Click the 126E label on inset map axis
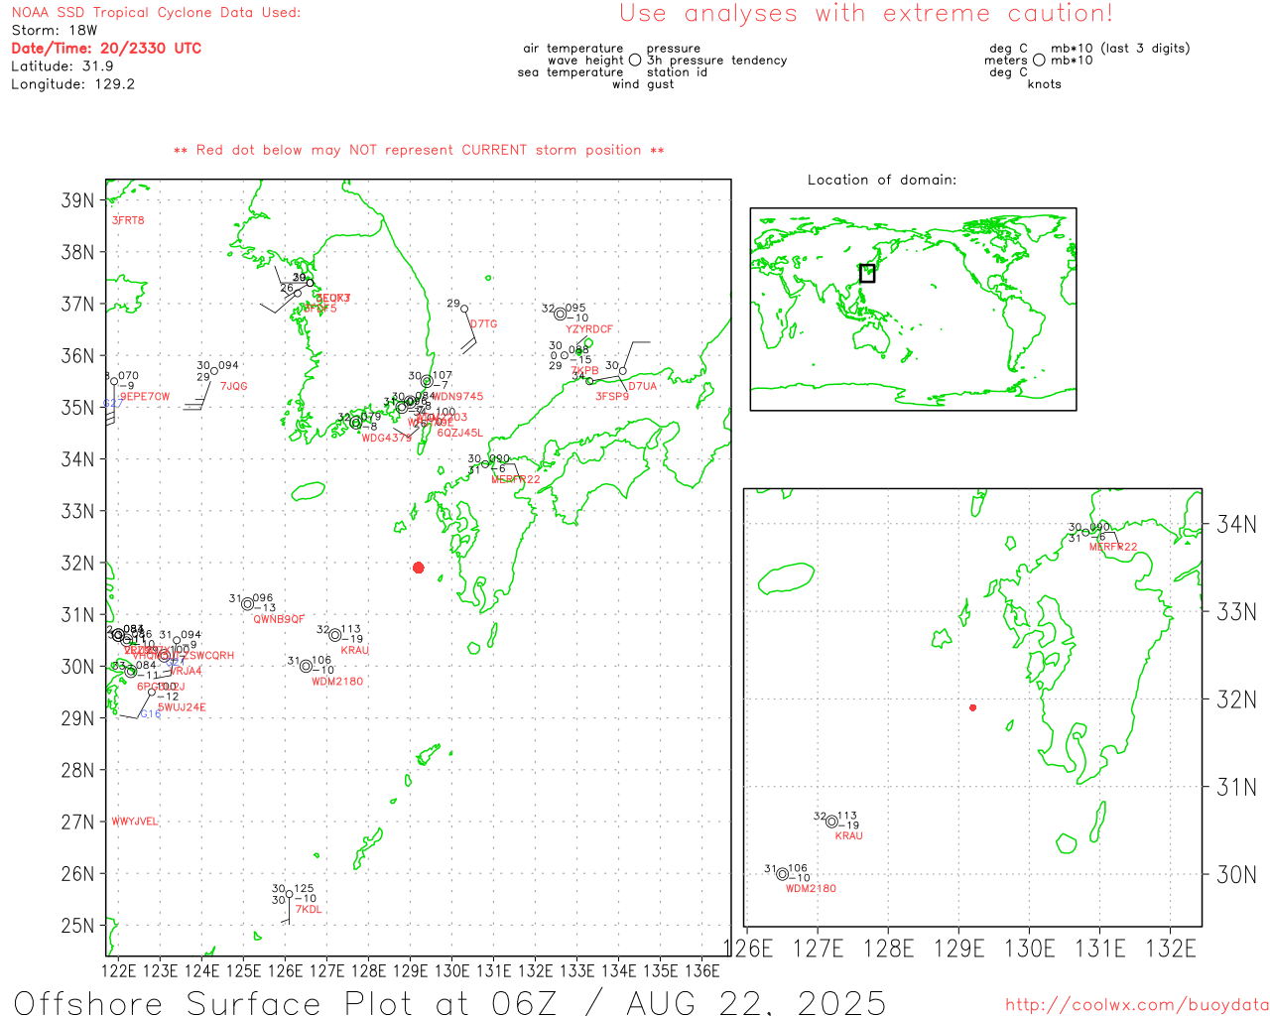Viewport: 1270px width, 1016px height. 747,949
